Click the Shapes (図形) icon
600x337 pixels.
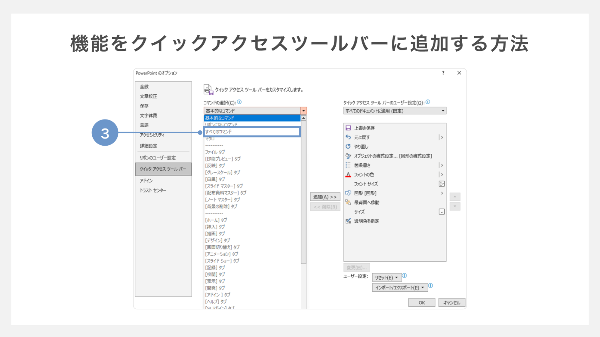348,193
